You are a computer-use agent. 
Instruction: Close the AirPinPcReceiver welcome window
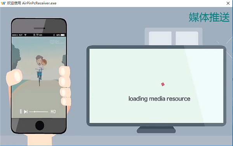point(228,3)
